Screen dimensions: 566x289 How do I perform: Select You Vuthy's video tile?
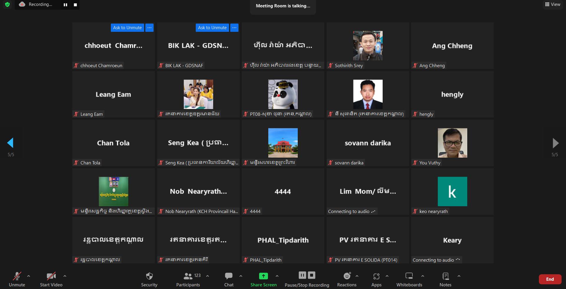pos(452,143)
